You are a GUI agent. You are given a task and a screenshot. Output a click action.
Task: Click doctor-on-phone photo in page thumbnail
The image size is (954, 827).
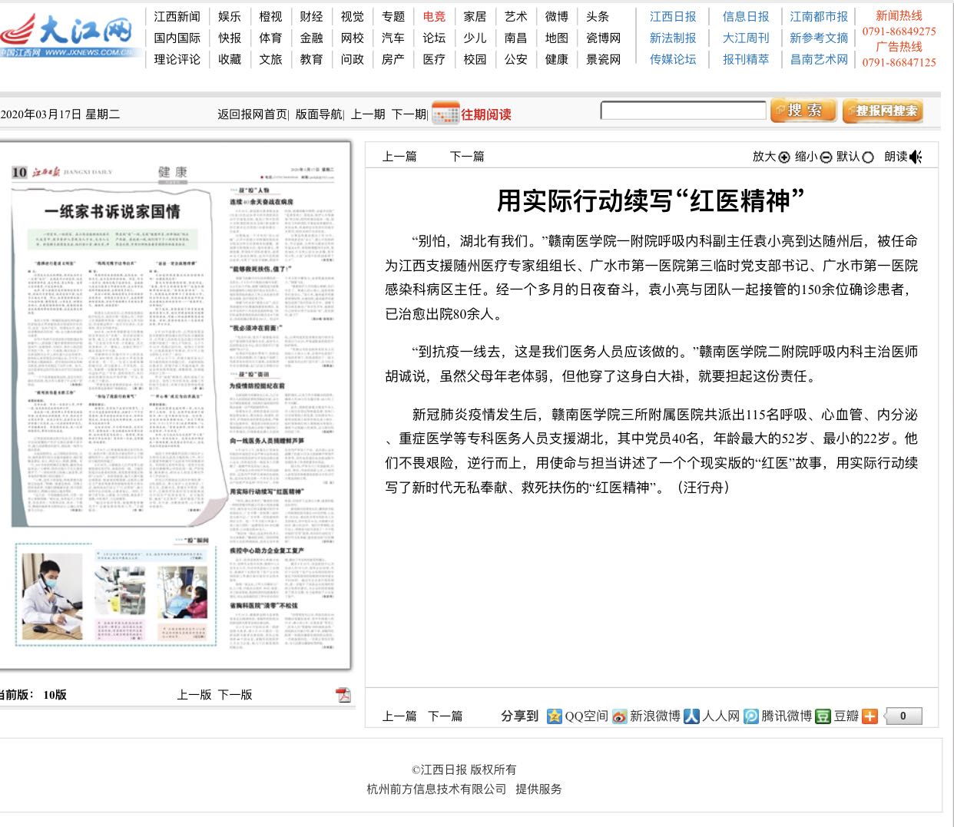tap(51, 597)
